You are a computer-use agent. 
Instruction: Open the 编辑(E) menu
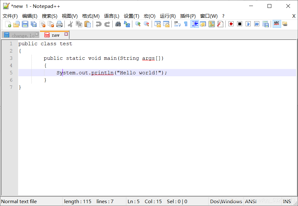tap(30, 16)
